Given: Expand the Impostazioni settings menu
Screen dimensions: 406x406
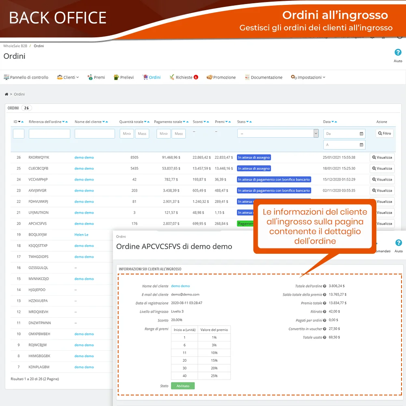Looking at the screenshot, I should click(x=308, y=77).
